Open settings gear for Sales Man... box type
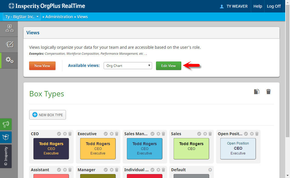 (158, 134)
